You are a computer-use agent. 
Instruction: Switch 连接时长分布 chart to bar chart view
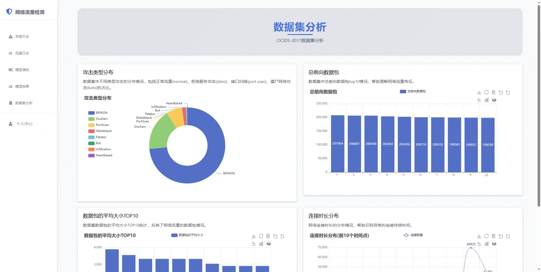(x=487, y=244)
